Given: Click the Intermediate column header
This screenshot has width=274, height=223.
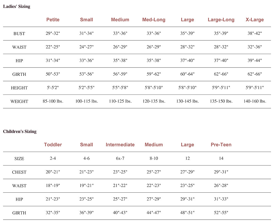Looking at the screenshot, I should (120, 145).
